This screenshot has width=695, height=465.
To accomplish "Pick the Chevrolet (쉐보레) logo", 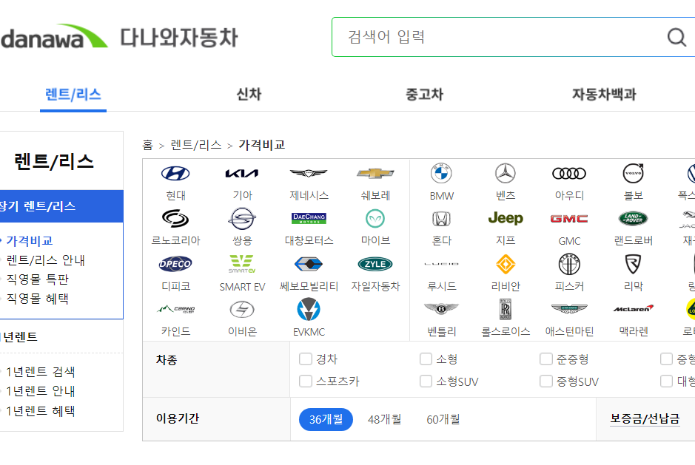I will [375, 173].
